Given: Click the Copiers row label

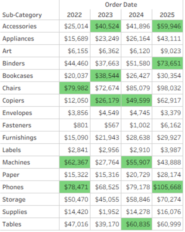Looking at the screenshot, I should click(13, 101).
